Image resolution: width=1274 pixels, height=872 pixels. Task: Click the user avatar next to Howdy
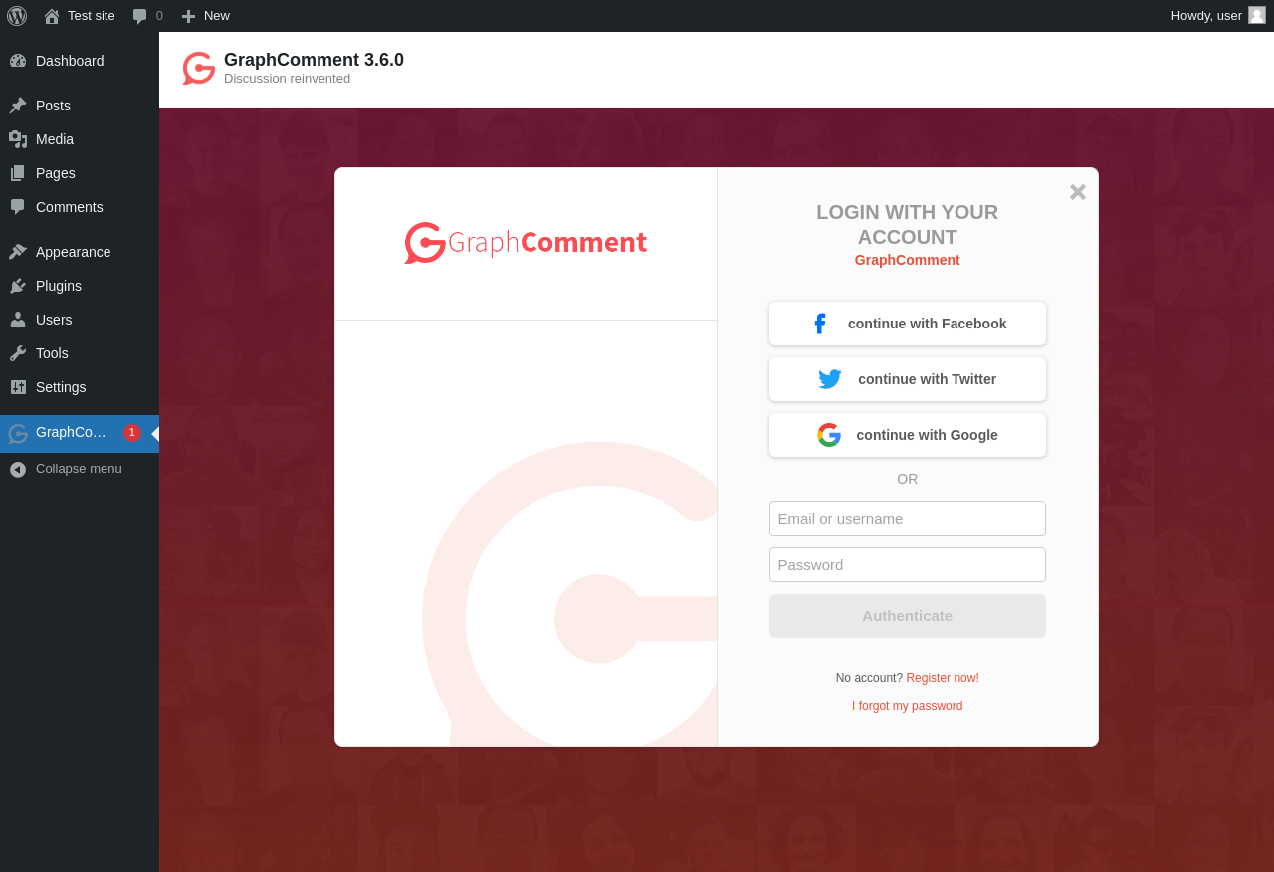pos(1257,15)
